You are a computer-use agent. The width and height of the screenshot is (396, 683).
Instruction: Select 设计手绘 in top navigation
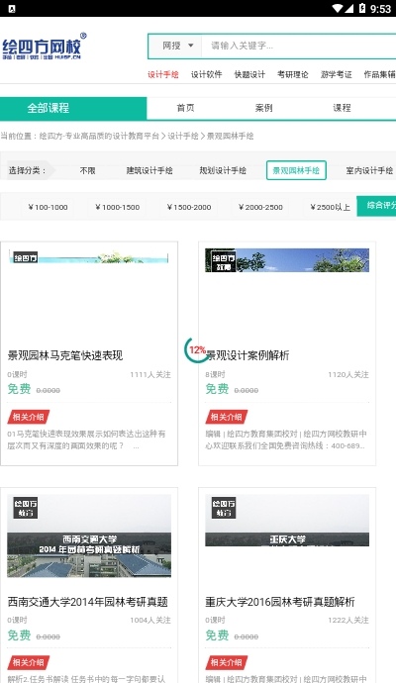click(x=163, y=74)
